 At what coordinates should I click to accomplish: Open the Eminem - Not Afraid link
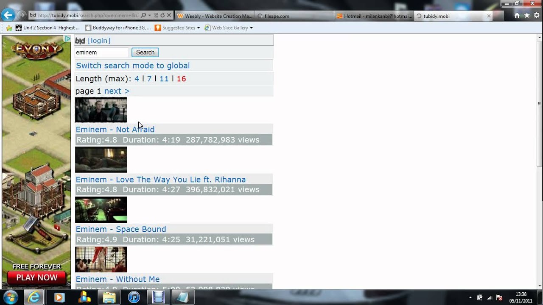click(115, 130)
